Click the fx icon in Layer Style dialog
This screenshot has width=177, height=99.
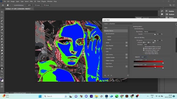[x=105, y=76]
